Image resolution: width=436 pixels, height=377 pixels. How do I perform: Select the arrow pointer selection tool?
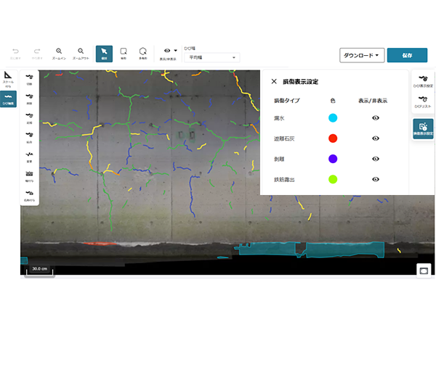point(104,54)
